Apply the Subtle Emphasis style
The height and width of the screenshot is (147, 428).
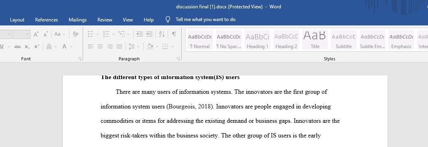coord(373,40)
